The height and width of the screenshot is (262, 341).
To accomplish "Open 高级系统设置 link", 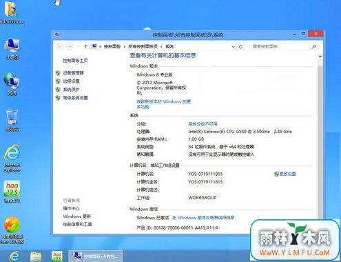I will 76,98.
